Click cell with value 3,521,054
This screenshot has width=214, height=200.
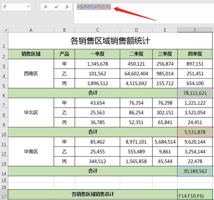pos(195,113)
